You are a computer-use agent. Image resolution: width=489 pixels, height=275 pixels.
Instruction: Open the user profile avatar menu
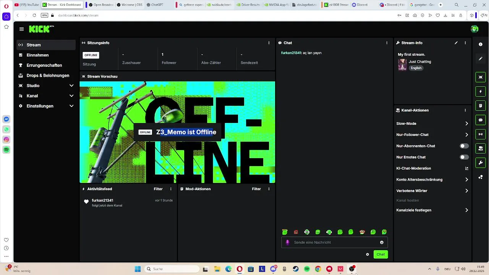474,29
